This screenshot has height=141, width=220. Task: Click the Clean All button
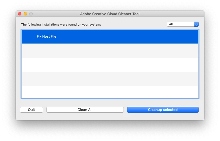click(x=85, y=110)
